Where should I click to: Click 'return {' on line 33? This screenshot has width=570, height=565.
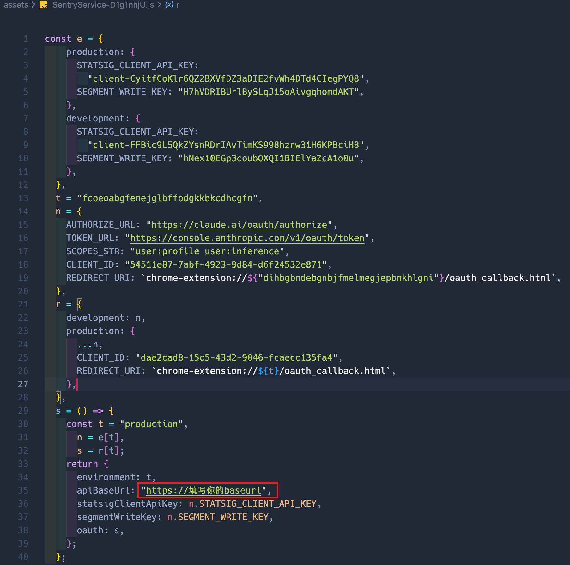pos(88,464)
